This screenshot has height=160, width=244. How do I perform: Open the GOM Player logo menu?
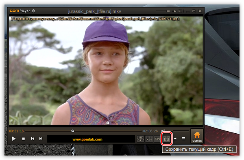coord(20,11)
